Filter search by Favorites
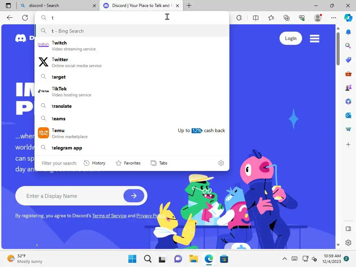Screen dimensions: 356x267 pyautogui.click(x=128, y=163)
